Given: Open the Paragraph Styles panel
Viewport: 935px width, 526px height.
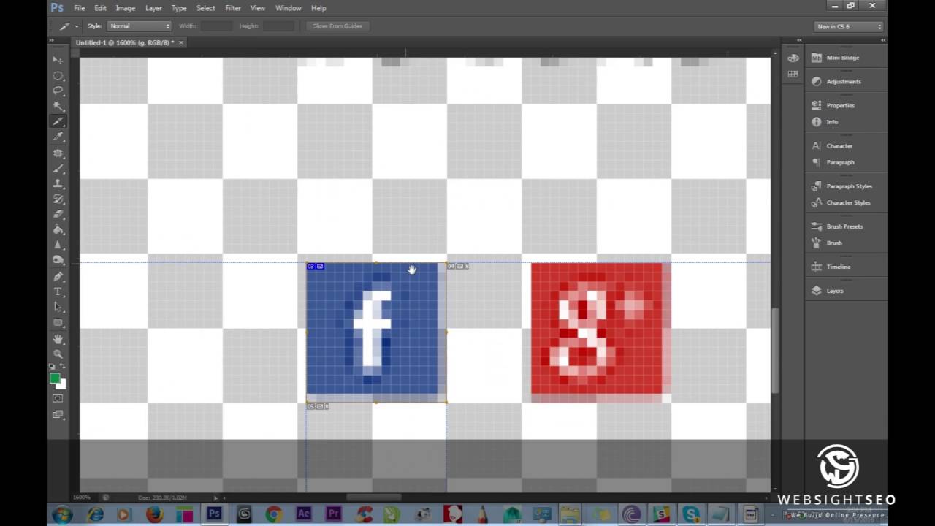Looking at the screenshot, I should (x=849, y=186).
